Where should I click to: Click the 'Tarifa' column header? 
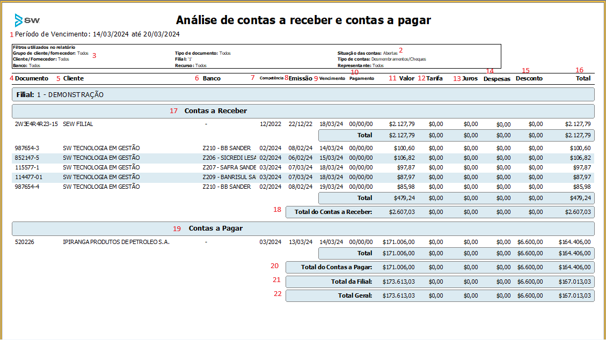[x=434, y=78]
